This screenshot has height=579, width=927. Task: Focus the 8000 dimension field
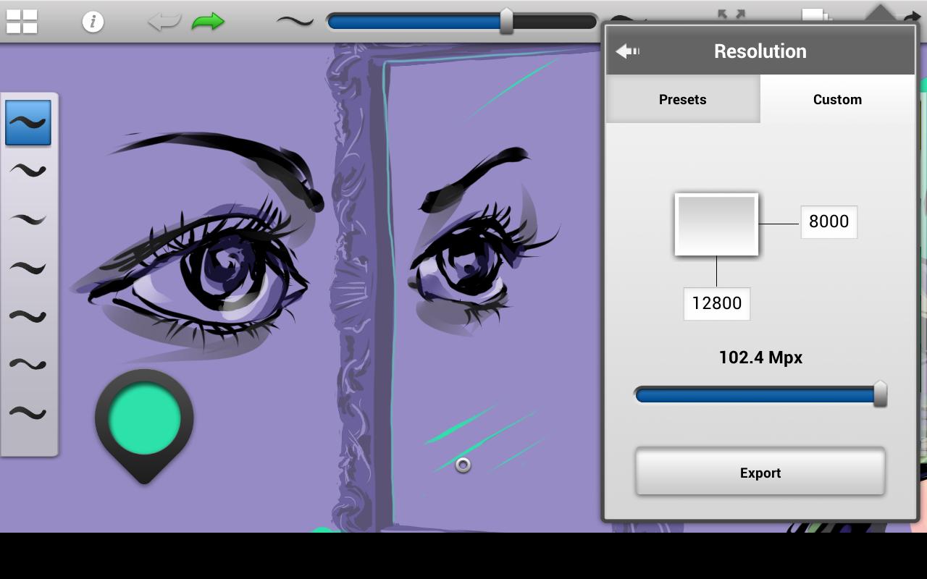coord(829,221)
